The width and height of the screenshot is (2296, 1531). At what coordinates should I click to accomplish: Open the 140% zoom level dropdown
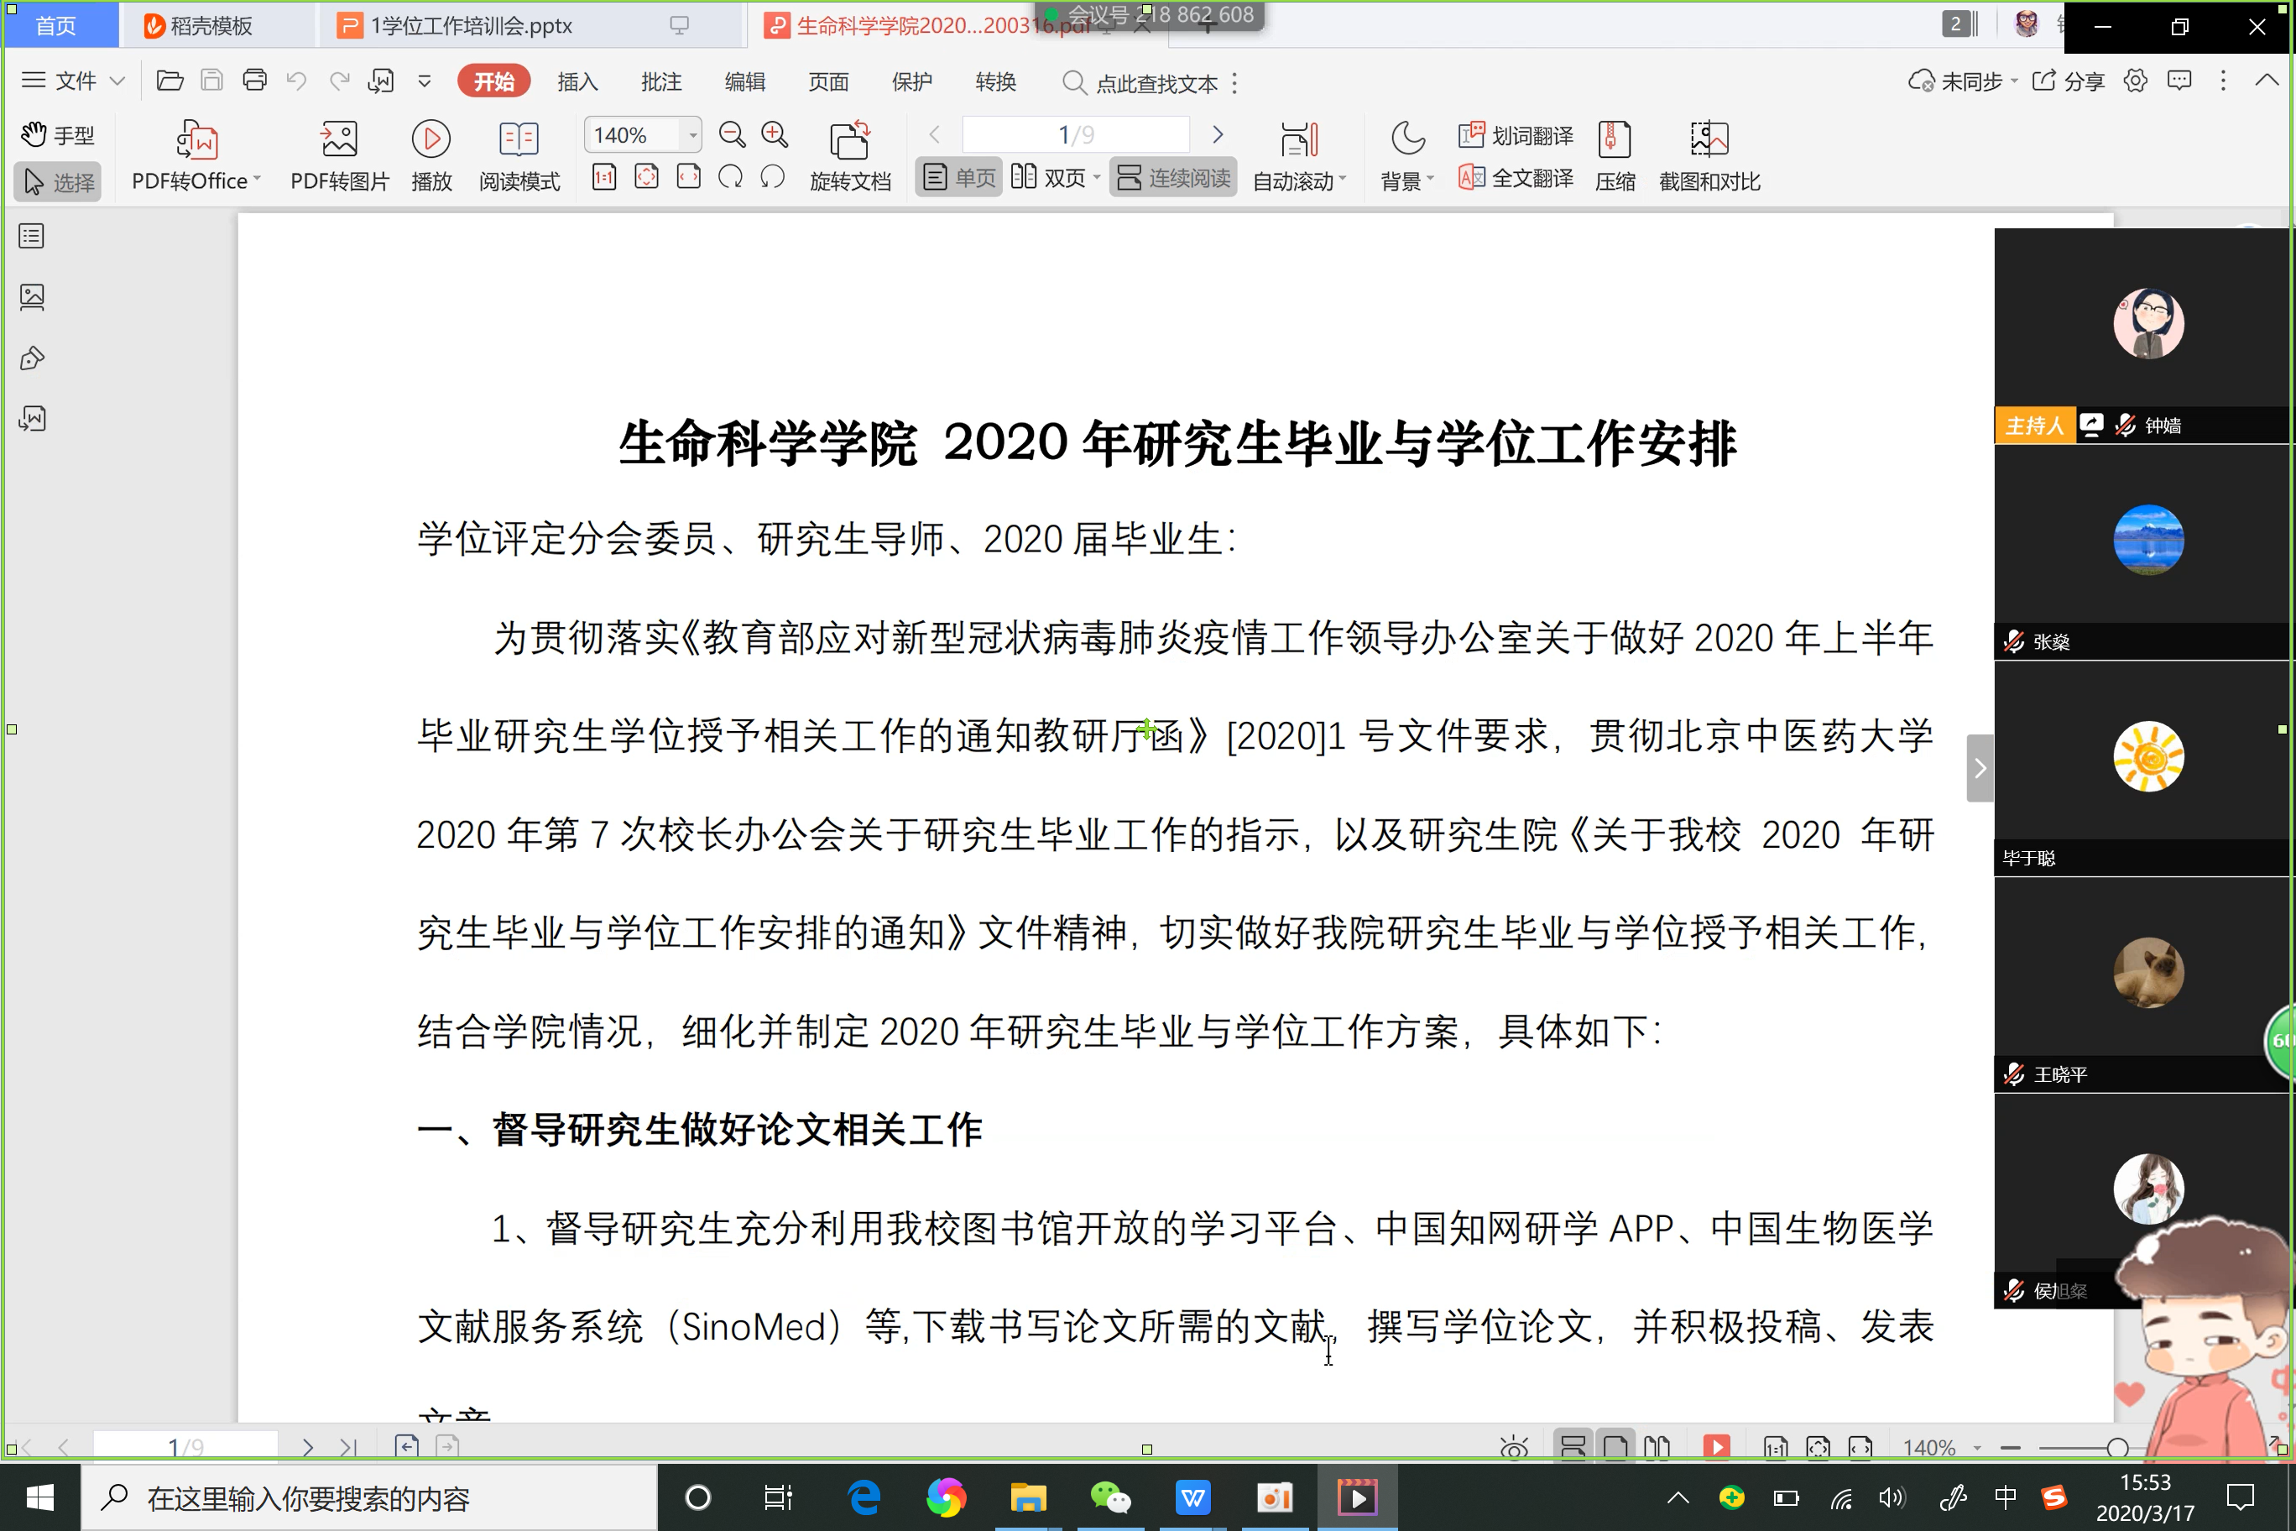(693, 135)
